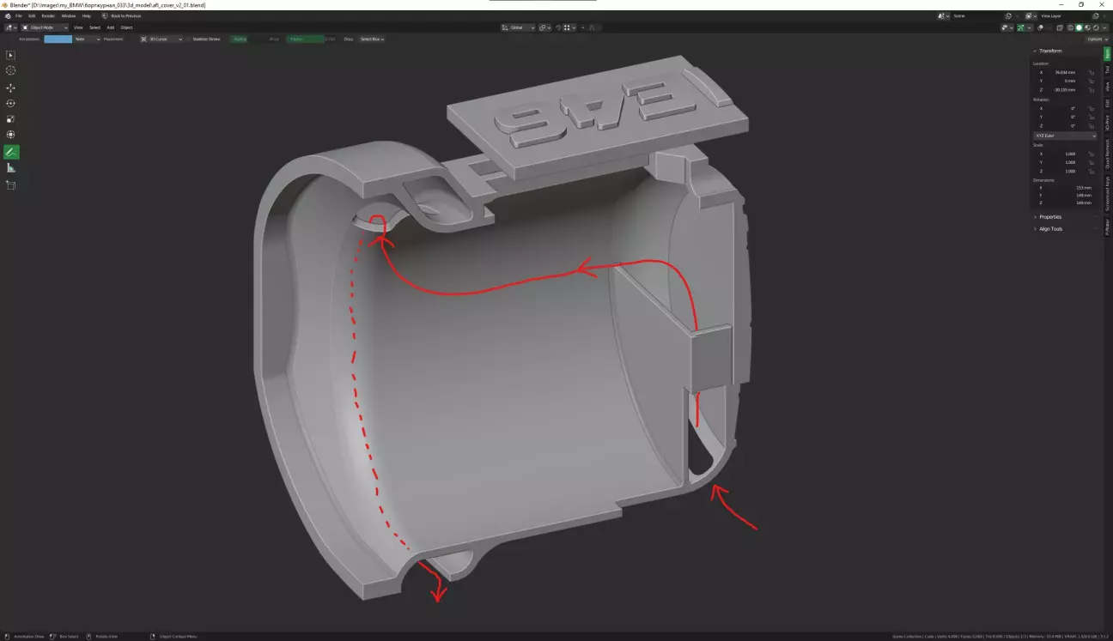Open the annotation Note layer dropdown

(x=87, y=39)
